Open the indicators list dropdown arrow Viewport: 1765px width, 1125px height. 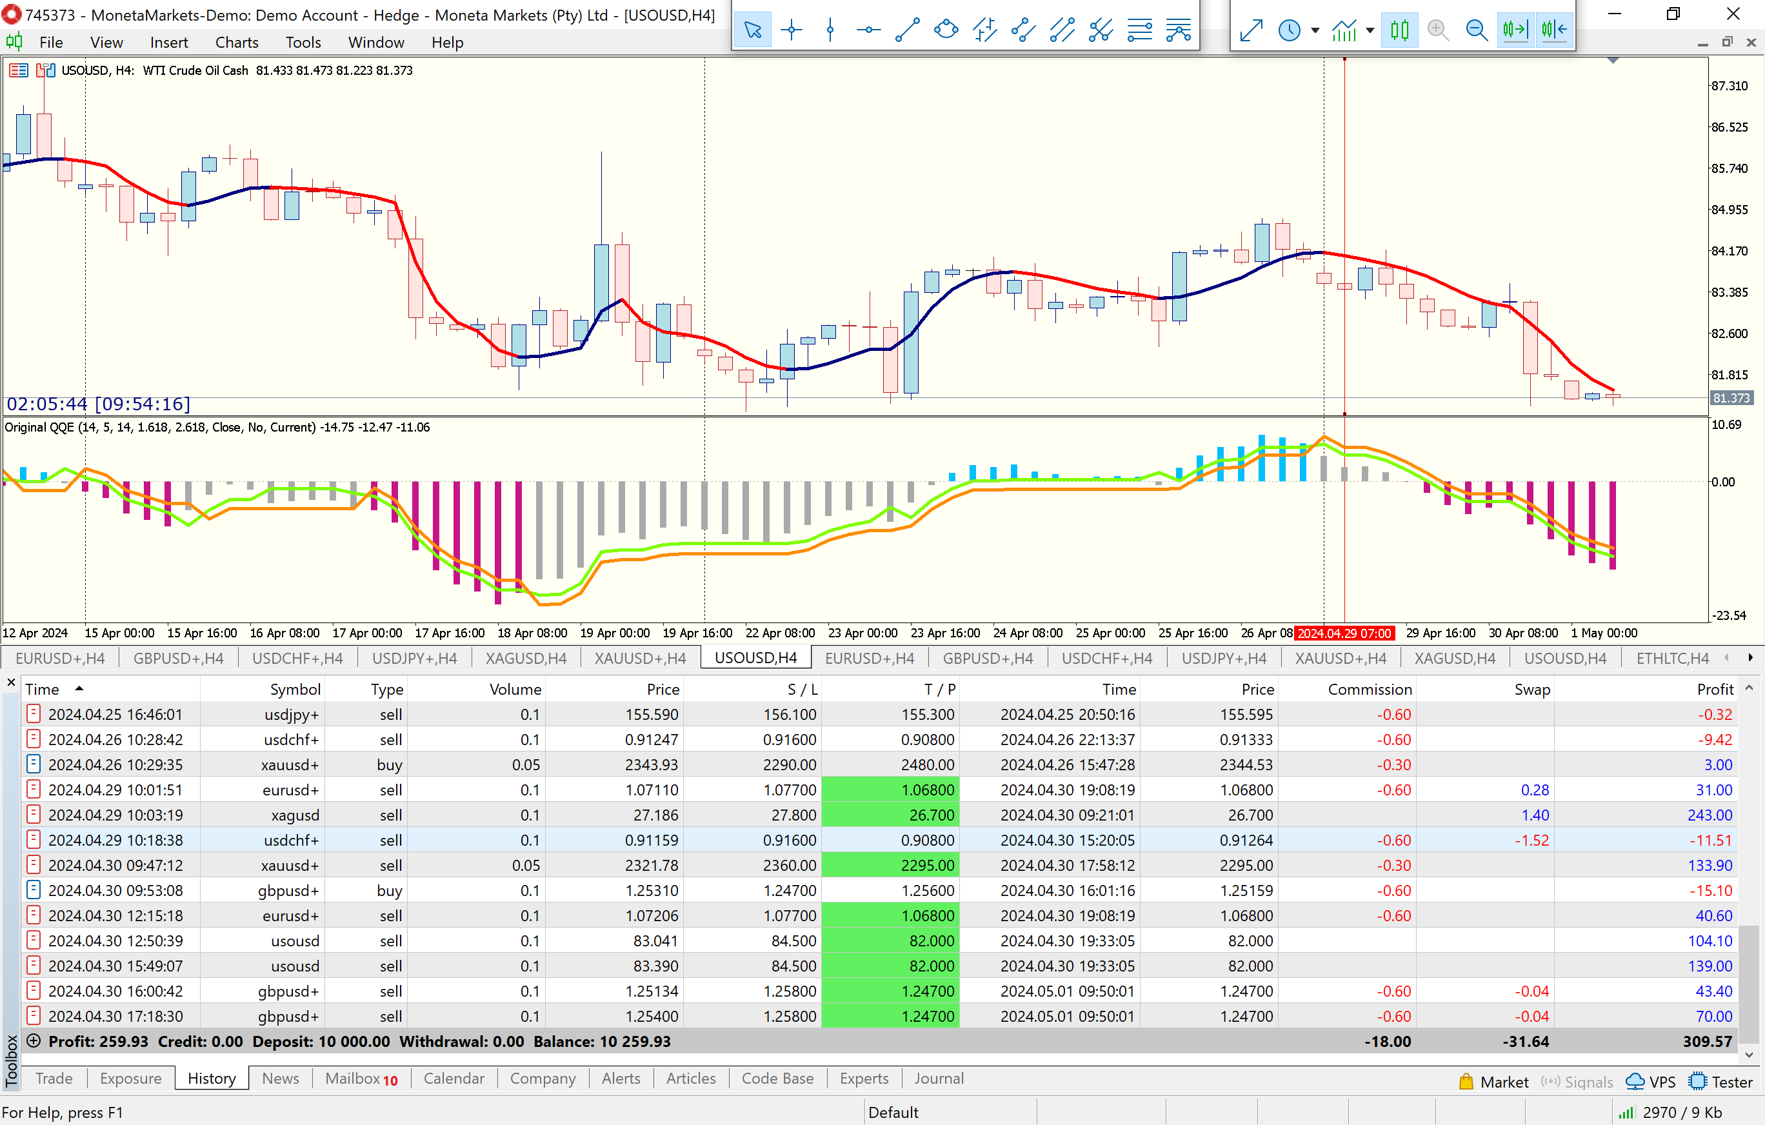click(x=1370, y=31)
